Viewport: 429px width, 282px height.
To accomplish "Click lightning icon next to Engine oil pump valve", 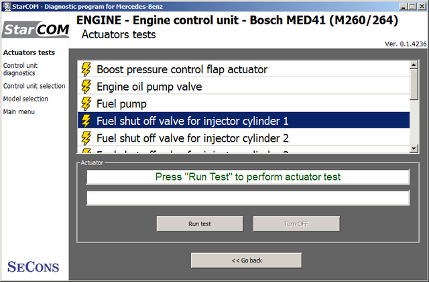I will pos(86,87).
